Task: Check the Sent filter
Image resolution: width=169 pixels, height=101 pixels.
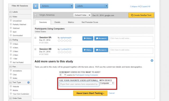Action: click(11, 32)
